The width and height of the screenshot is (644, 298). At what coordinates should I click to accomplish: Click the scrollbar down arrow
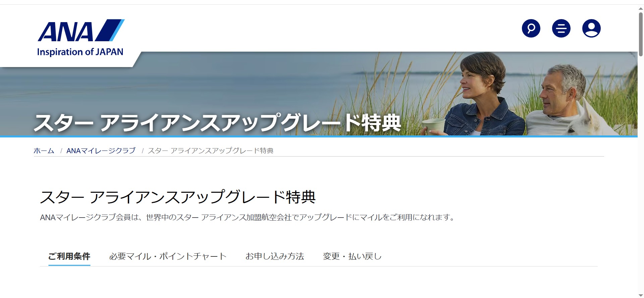click(641, 295)
